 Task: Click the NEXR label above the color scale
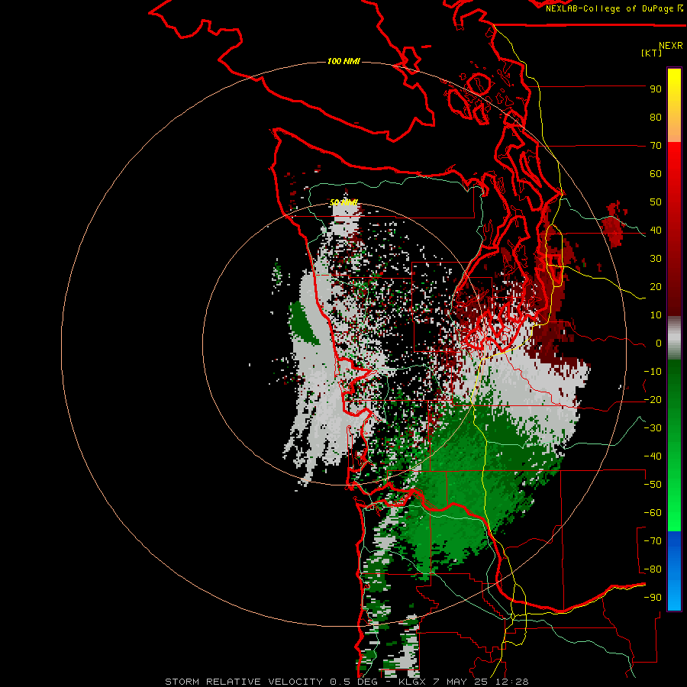[x=671, y=46]
